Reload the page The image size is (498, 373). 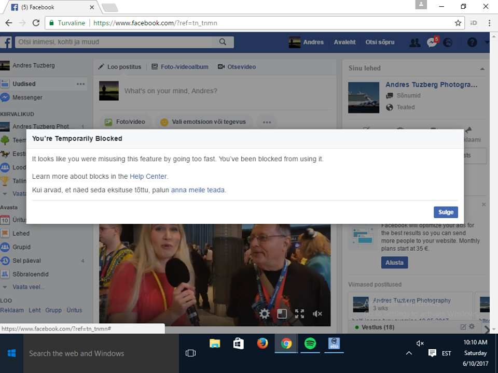click(36, 23)
